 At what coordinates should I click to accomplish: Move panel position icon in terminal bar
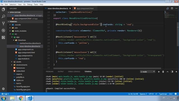pyautogui.click(x=172, y=72)
